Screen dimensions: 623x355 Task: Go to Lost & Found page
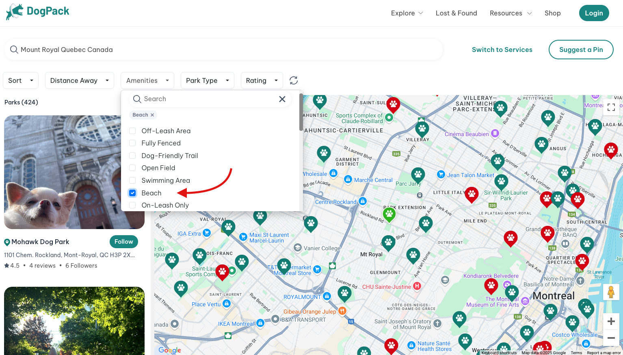456,13
